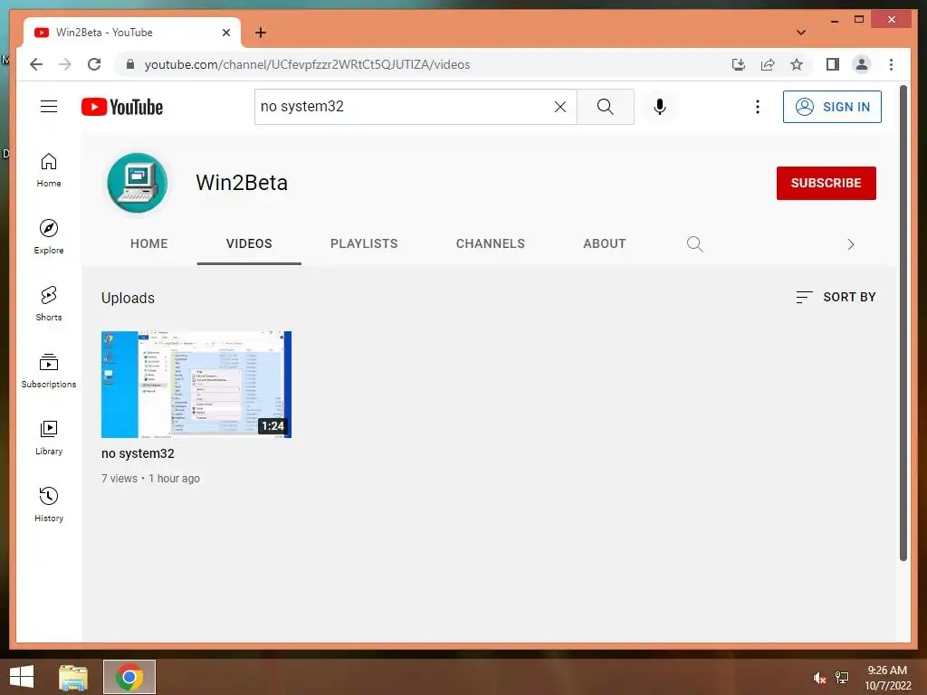Install app icon in address bar
This screenshot has width=927, height=695.
point(739,64)
